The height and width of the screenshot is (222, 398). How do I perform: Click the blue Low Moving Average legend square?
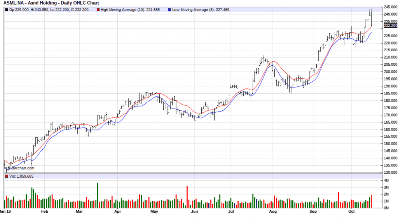tap(171, 10)
